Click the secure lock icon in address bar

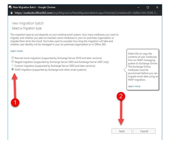12,13
